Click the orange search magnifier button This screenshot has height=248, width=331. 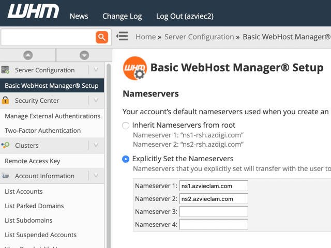click(102, 37)
